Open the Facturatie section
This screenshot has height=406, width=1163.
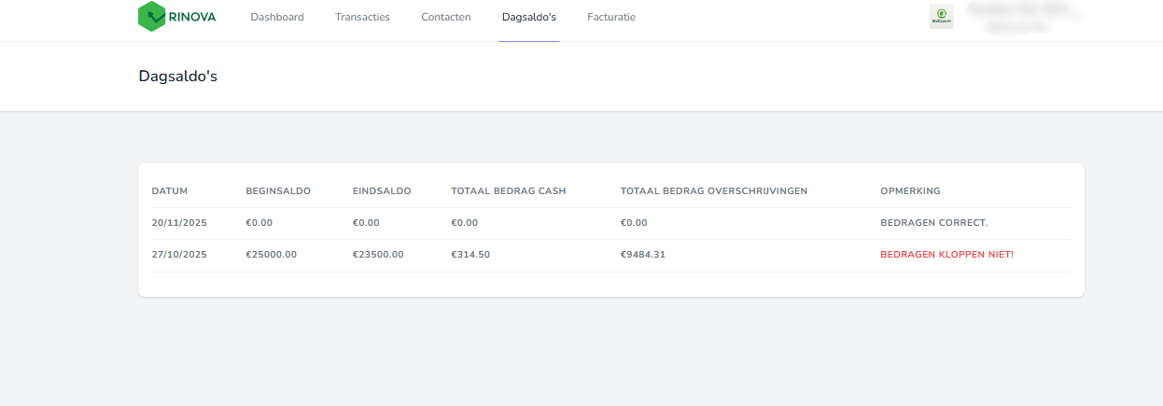[611, 17]
